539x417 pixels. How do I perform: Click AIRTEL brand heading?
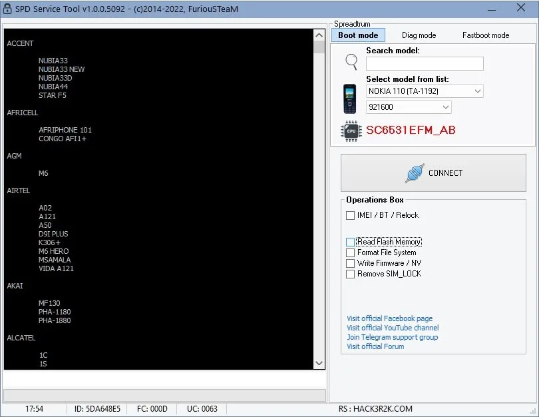click(x=19, y=191)
